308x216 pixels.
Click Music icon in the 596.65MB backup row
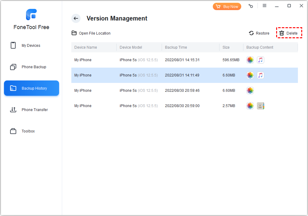[x=260, y=60]
